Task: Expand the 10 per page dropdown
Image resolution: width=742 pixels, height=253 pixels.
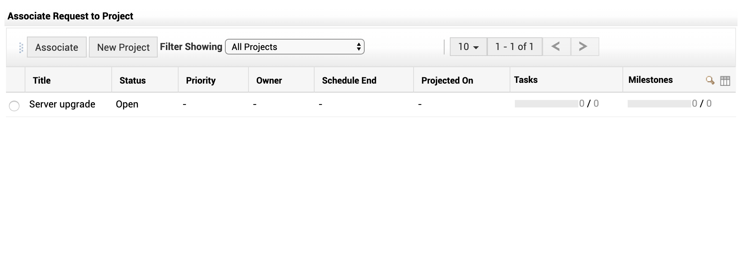Action: tap(468, 47)
